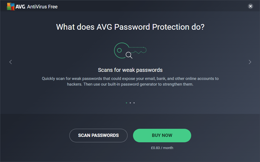Click the AVG colored logo icon
The image size is (260, 162).
pos(11,7)
